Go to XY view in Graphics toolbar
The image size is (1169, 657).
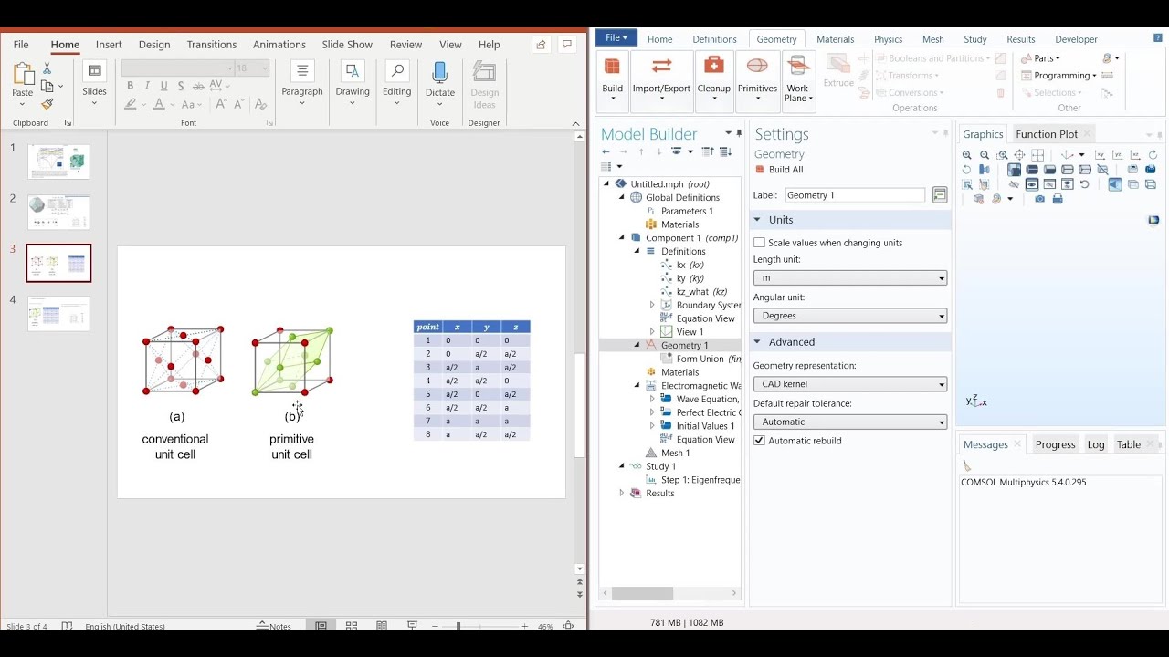click(1100, 155)
